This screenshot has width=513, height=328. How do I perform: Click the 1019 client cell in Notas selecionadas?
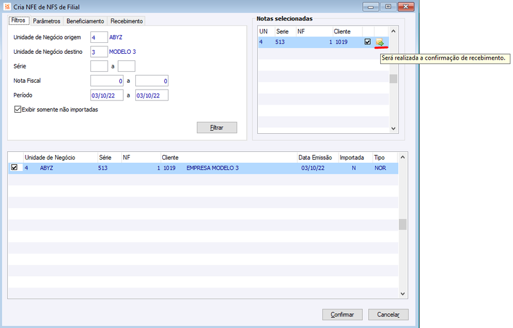[x=342, y=42]
